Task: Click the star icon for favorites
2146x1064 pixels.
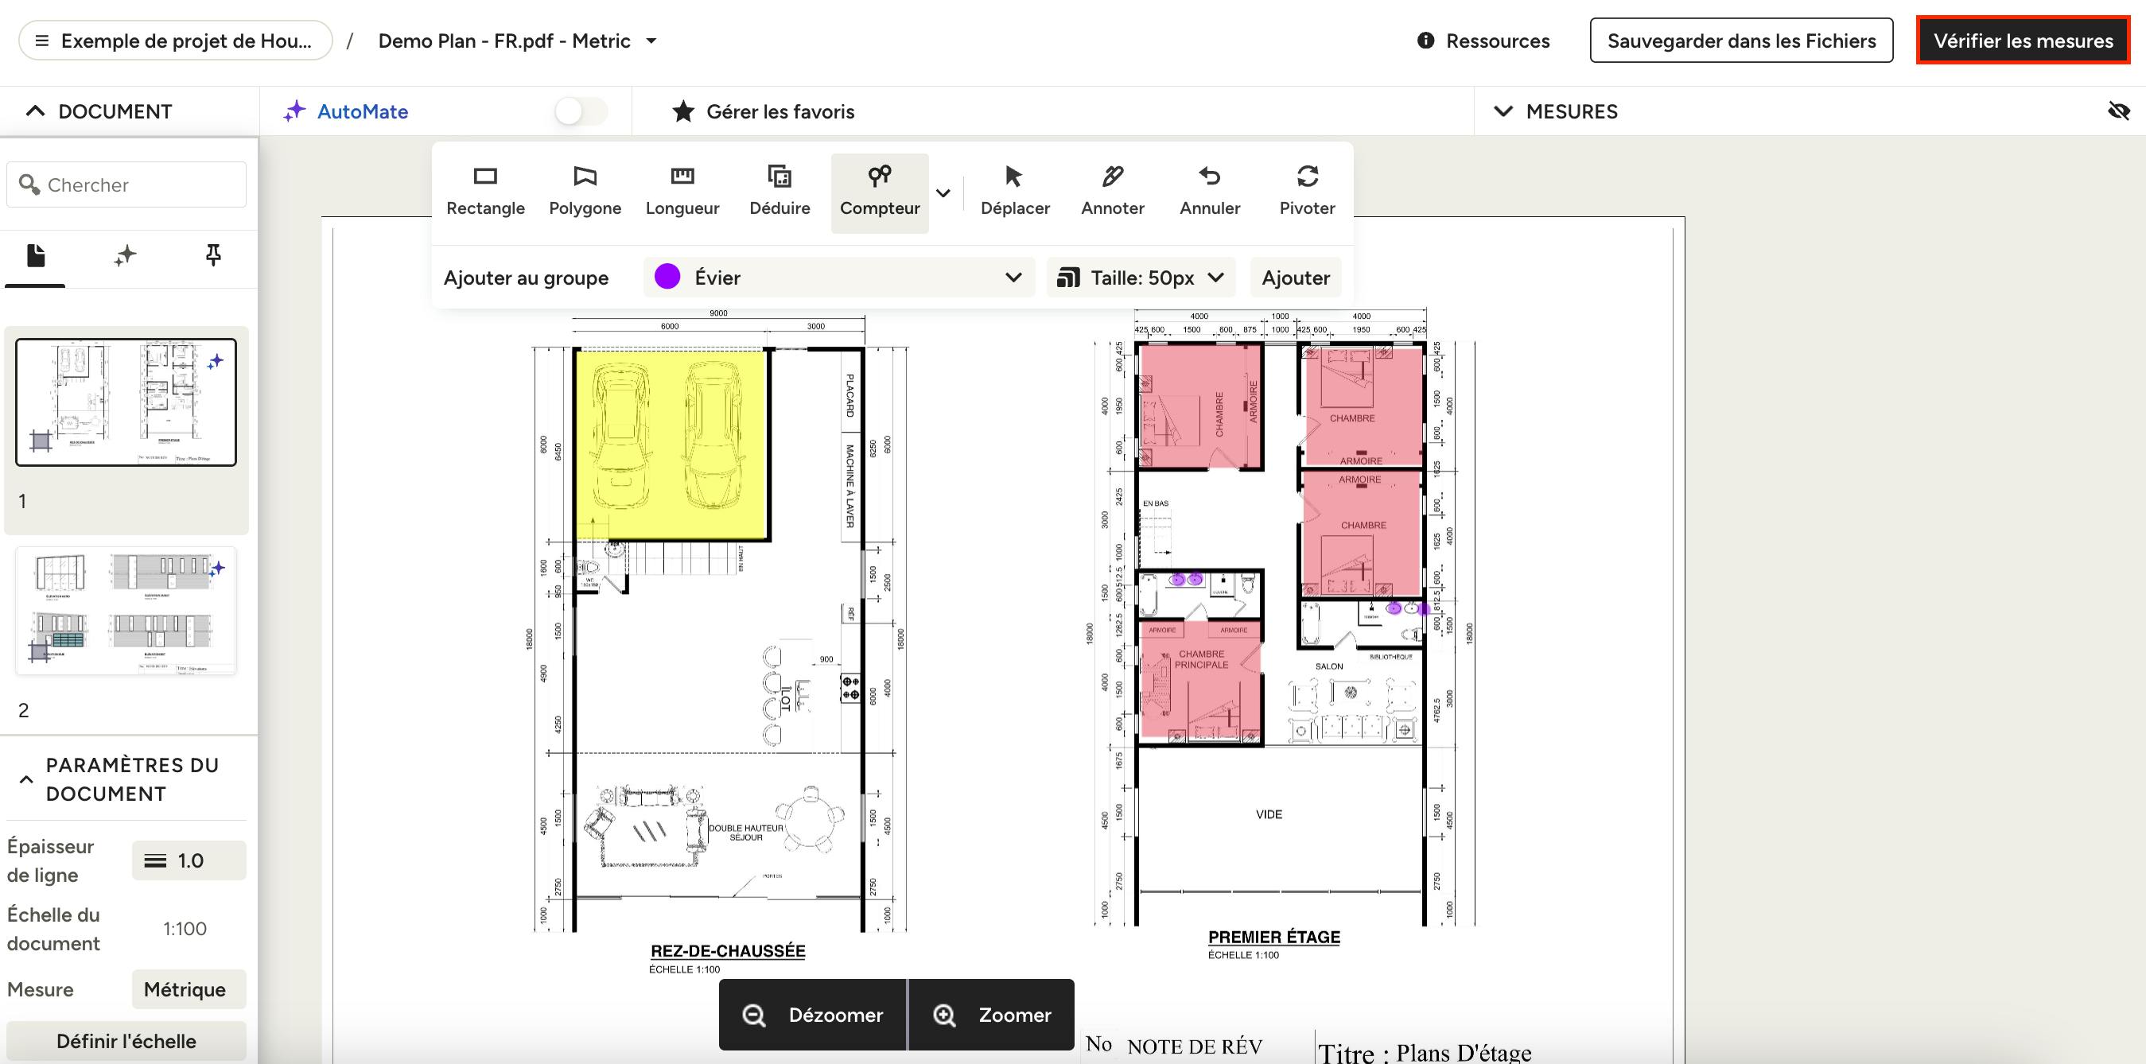Action: coord(683,111)
